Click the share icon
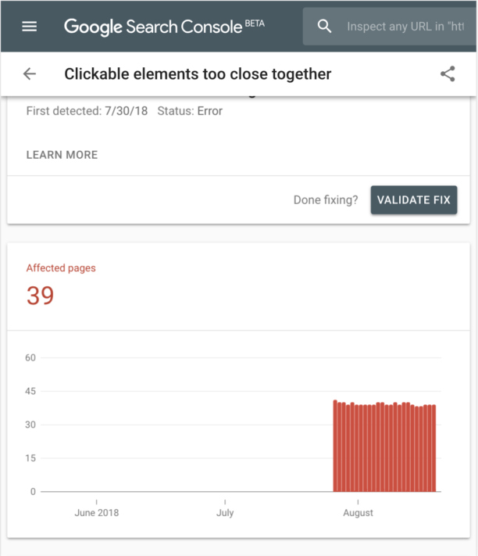Viewport: 478px width, 556px height. click(x=448, y=74)
